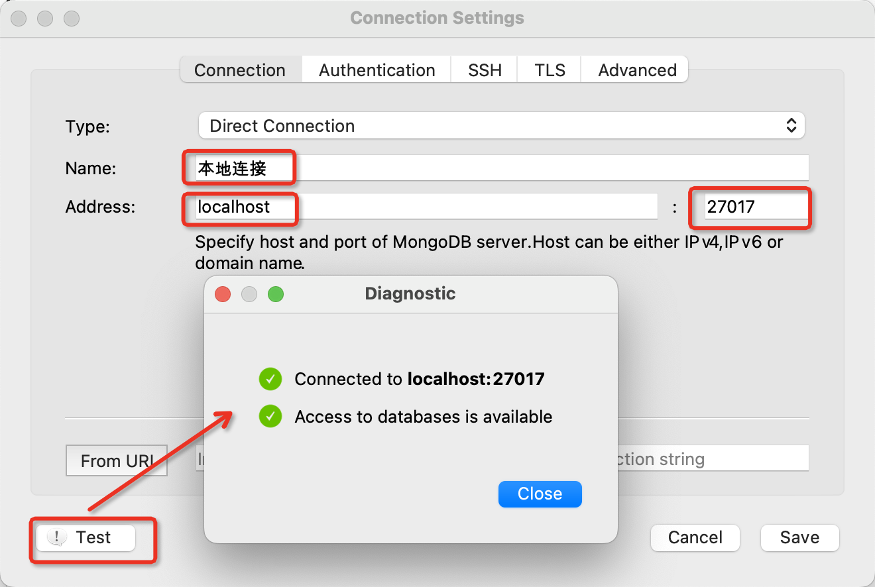This screenshot has height=587, width=875.
Task: Click the green checkmark beside Connected to localhost
Action: [270, 379]
